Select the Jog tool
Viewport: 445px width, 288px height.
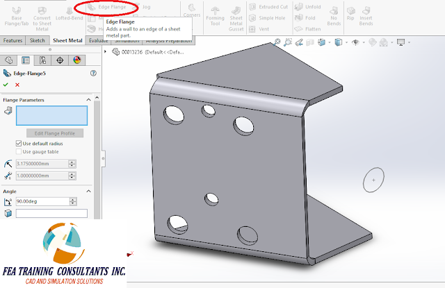coord(143,7)
